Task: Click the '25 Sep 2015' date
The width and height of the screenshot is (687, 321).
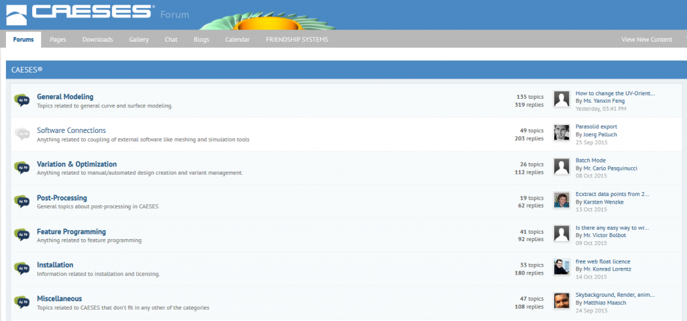Action: pos(592,142)
